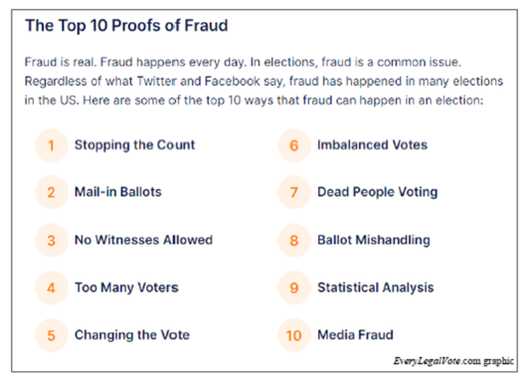Click the number 4 circle icon

tap(52, 288)
